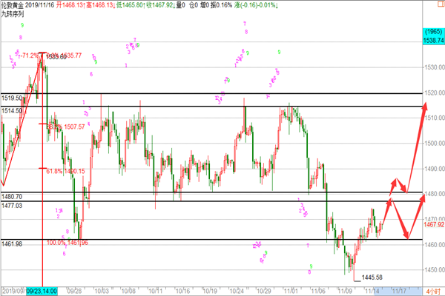Select the highlighted 09/23,14:00 date marker
Image resolution: width=445 pixels, height=296 pixels.
pyautogui.click(x=42, y=291)
